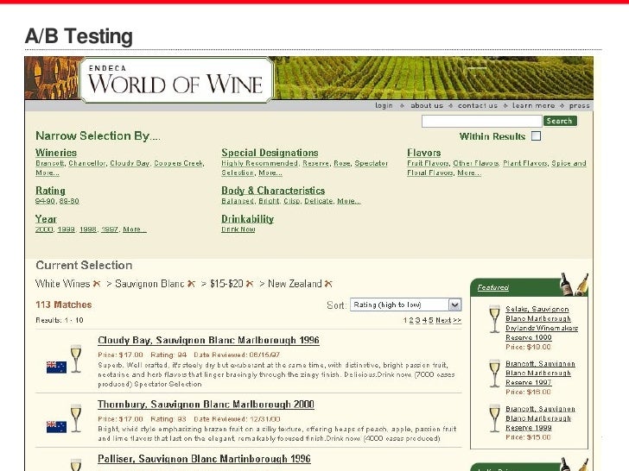Narrow by rating 94-90
This screenshot has width=629, height=471.
[45, 201]
